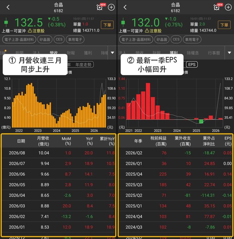Select EPS chart mode toggle
The width and height of the screenshot is (234, 239).
(x=192, y=64)
